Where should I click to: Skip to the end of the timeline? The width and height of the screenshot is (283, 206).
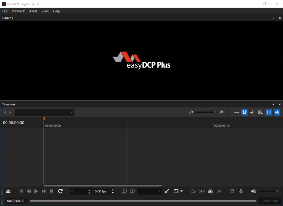click(x=52, y=191)
